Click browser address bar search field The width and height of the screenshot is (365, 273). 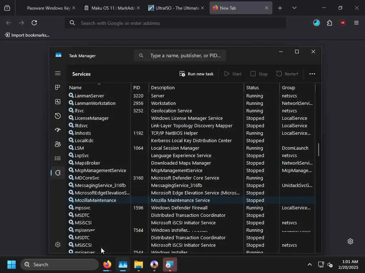(x=175, y=23)
